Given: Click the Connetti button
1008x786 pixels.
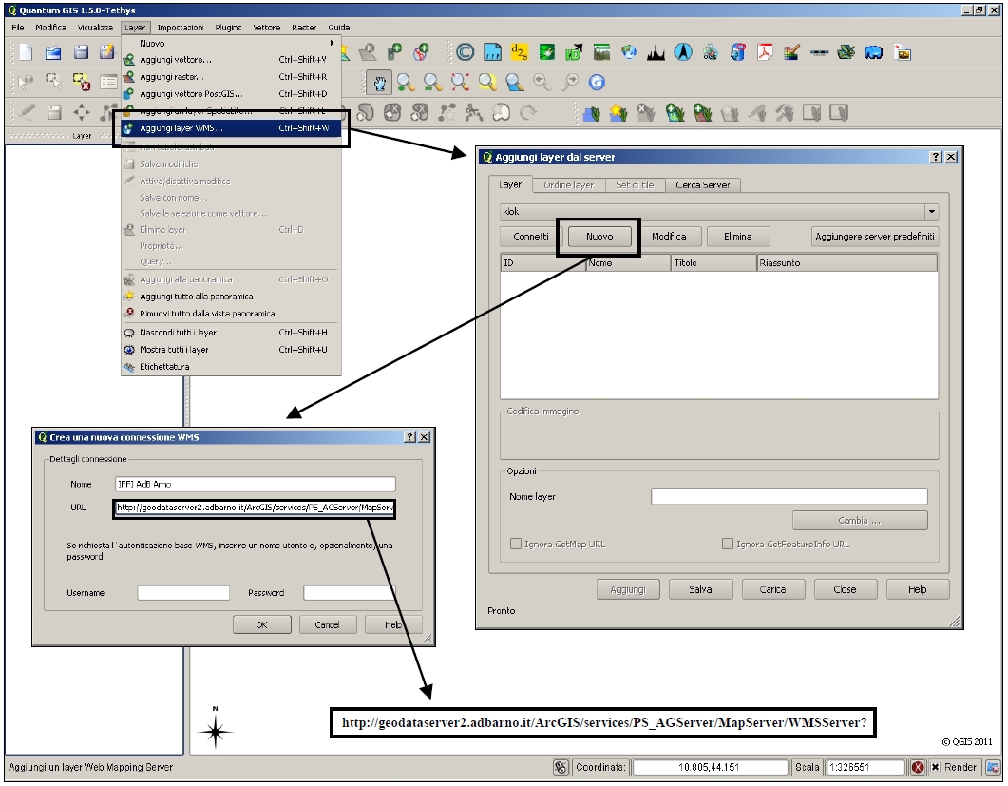Looking at the screenshot, I should pyautogui.click(x=531, y=236).
